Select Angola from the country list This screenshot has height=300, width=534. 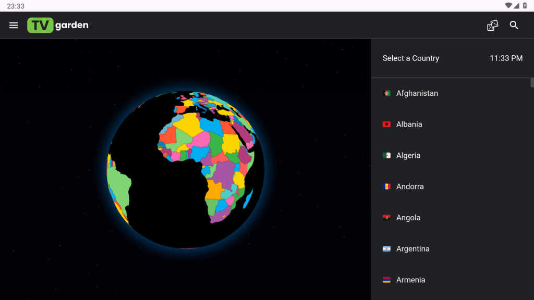452,218
